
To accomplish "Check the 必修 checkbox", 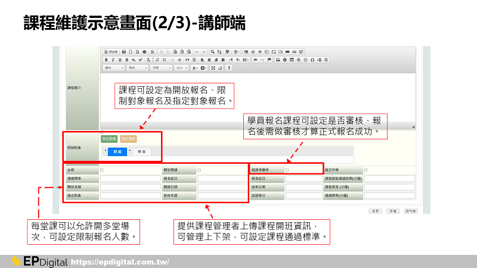I will pos(102,170).
